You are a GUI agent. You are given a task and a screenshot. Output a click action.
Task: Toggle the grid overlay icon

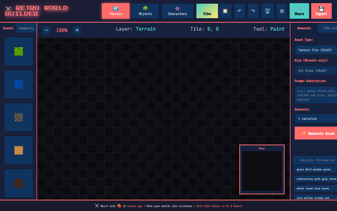point(282,11)
